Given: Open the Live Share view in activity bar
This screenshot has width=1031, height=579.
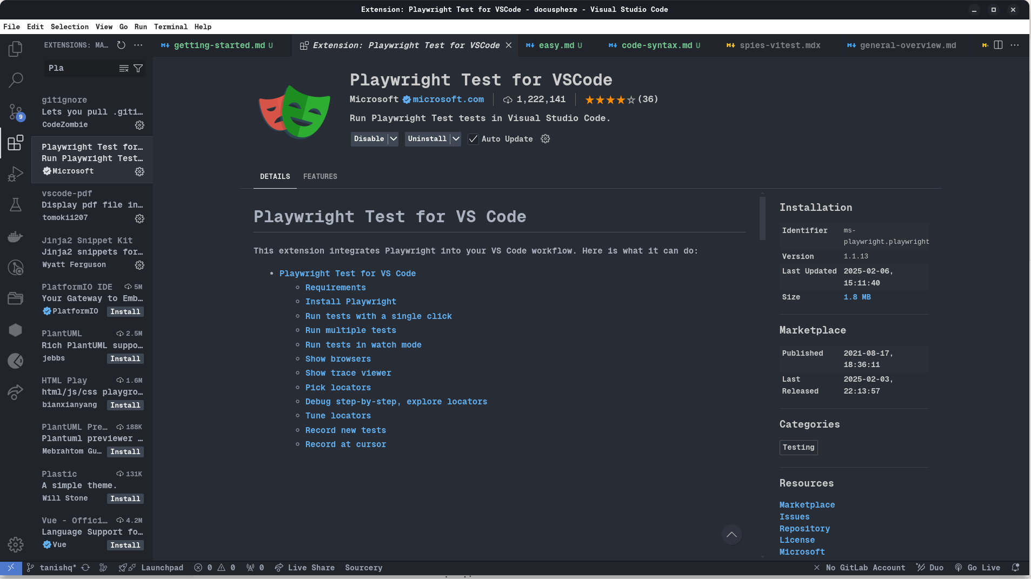Looking at the screenshot, I should [x=16, y=392].
